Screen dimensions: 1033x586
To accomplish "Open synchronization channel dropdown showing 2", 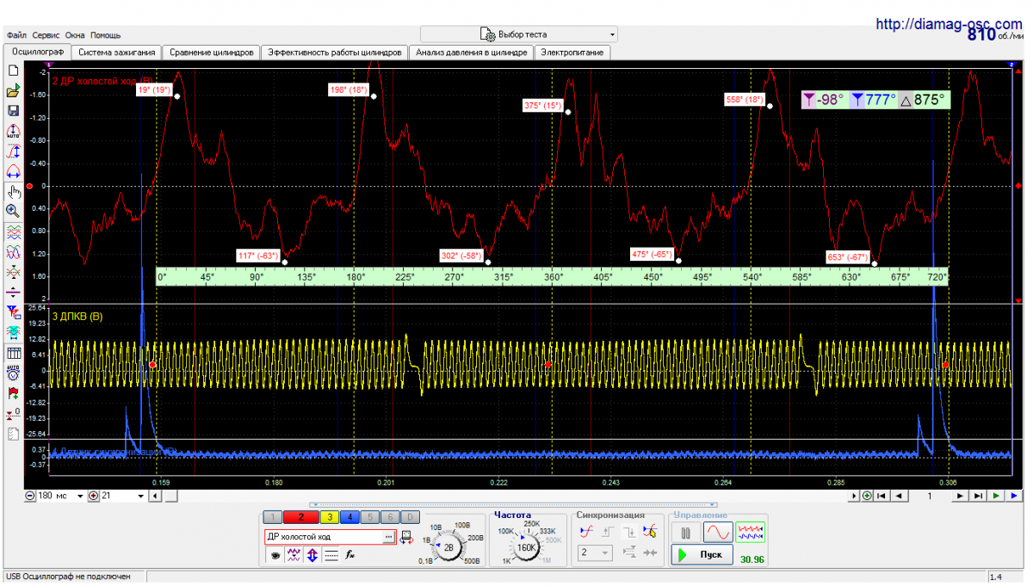I will coord(595,552).
